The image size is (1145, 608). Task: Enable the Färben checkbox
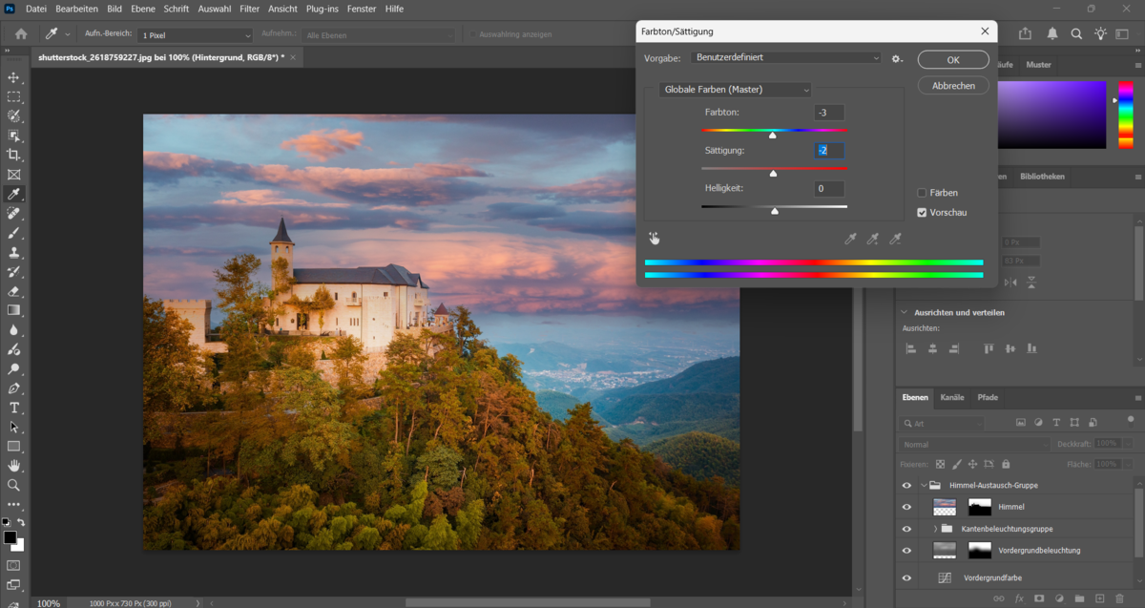click(x=922, y=192)
